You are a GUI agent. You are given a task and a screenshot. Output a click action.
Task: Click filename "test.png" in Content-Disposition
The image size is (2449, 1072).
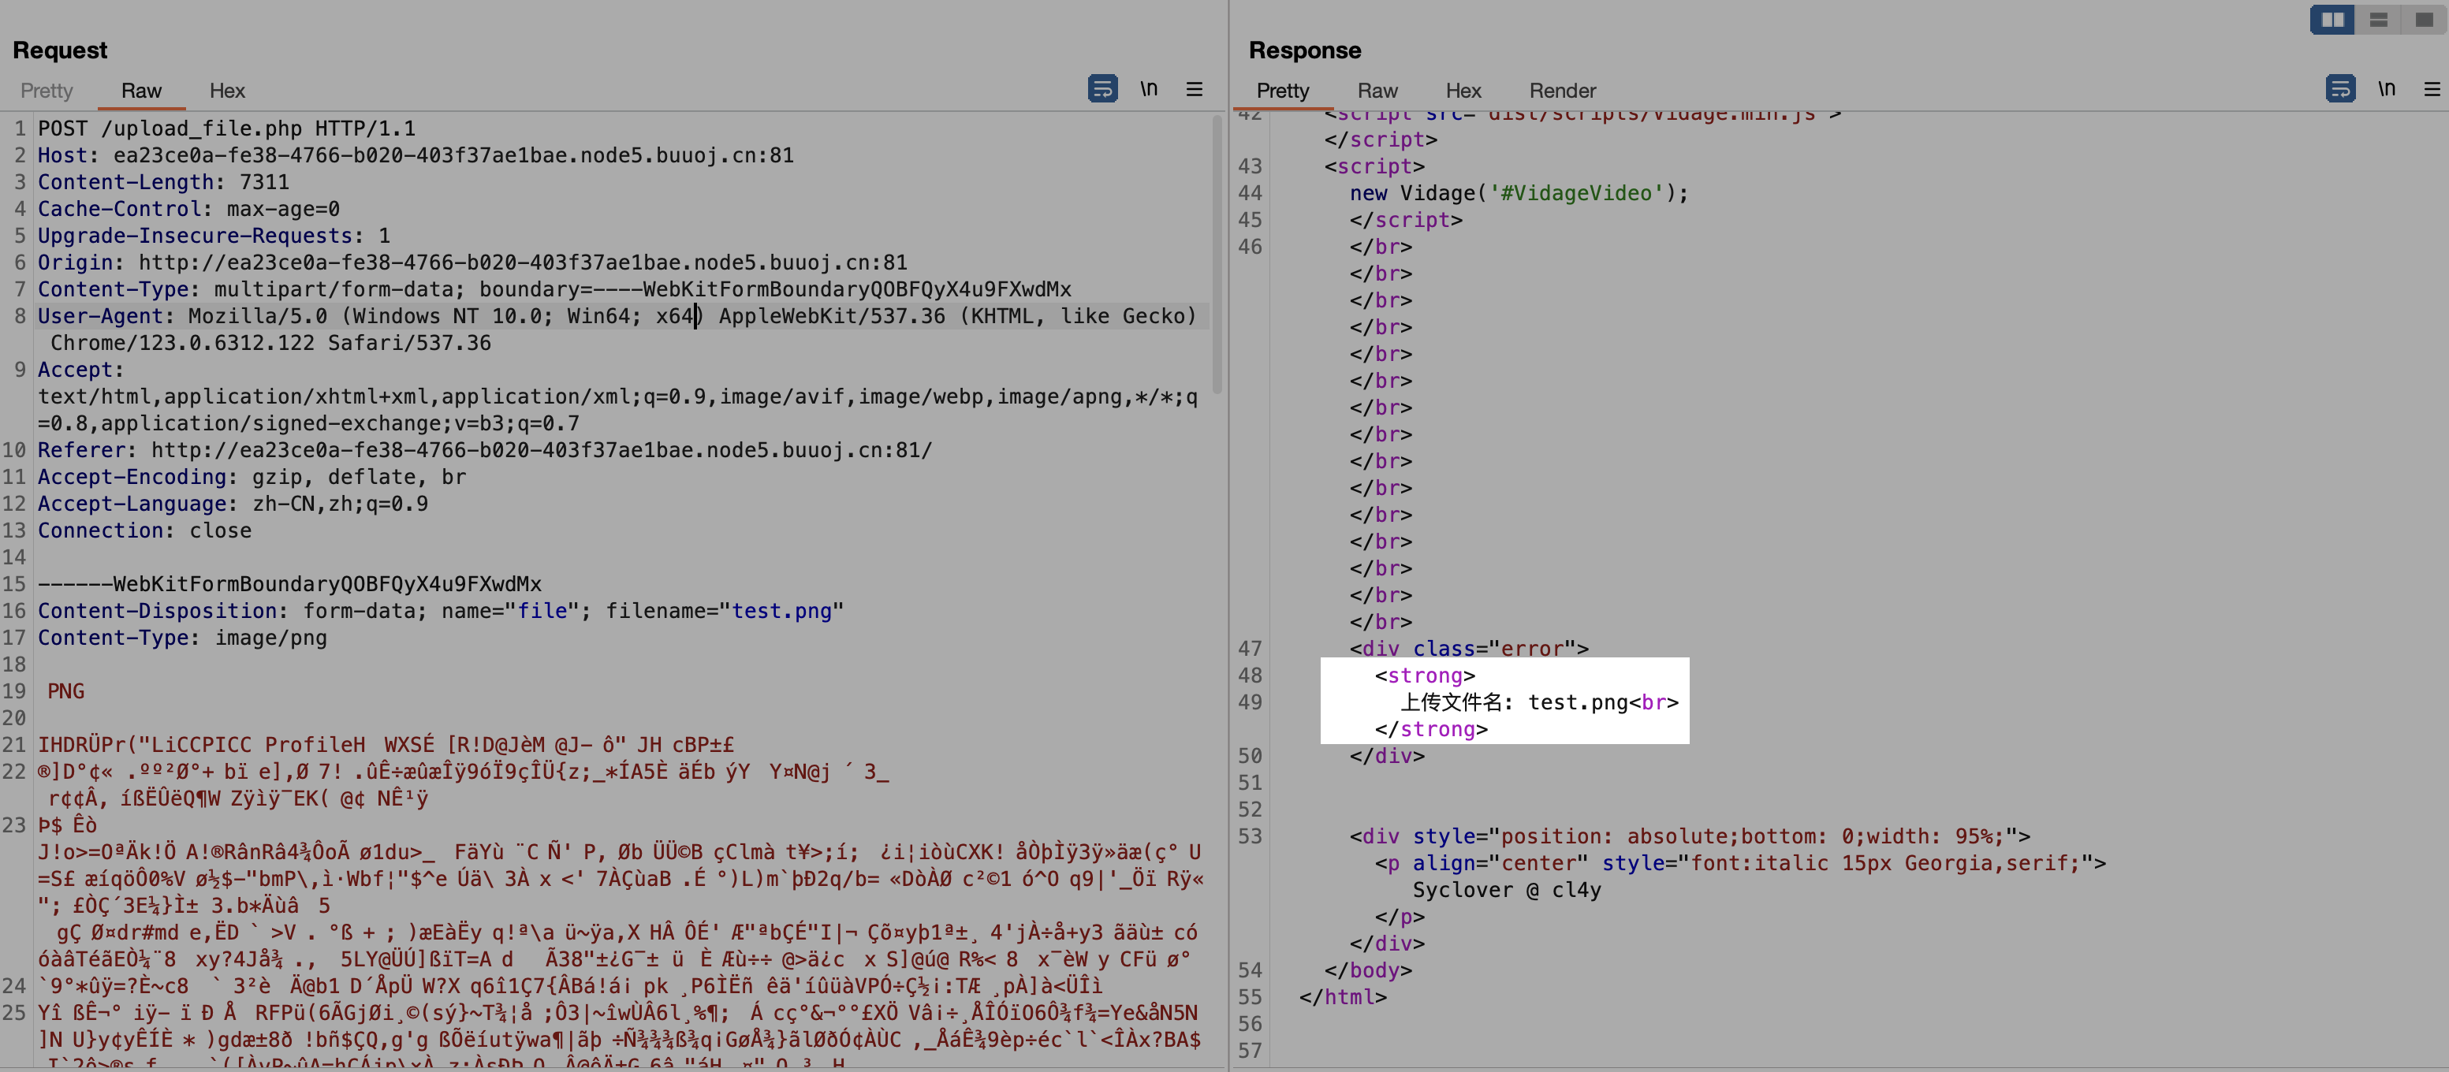(781, 611)
